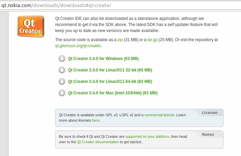Click download arrow icon for Linux 64-bit

tap(62, 82)
